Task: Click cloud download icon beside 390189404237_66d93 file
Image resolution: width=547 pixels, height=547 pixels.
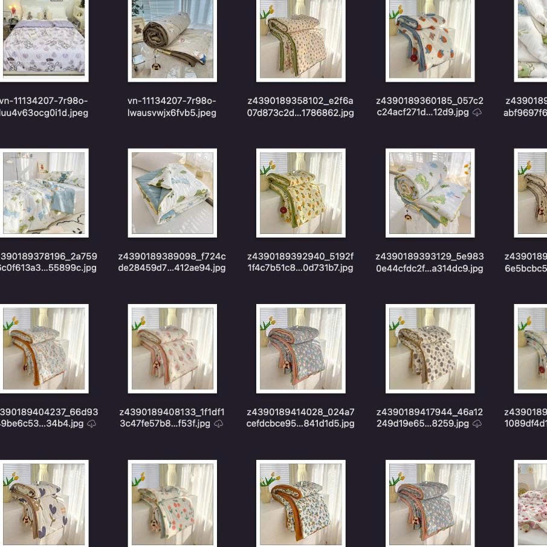Action: click(x=91, y=424)
